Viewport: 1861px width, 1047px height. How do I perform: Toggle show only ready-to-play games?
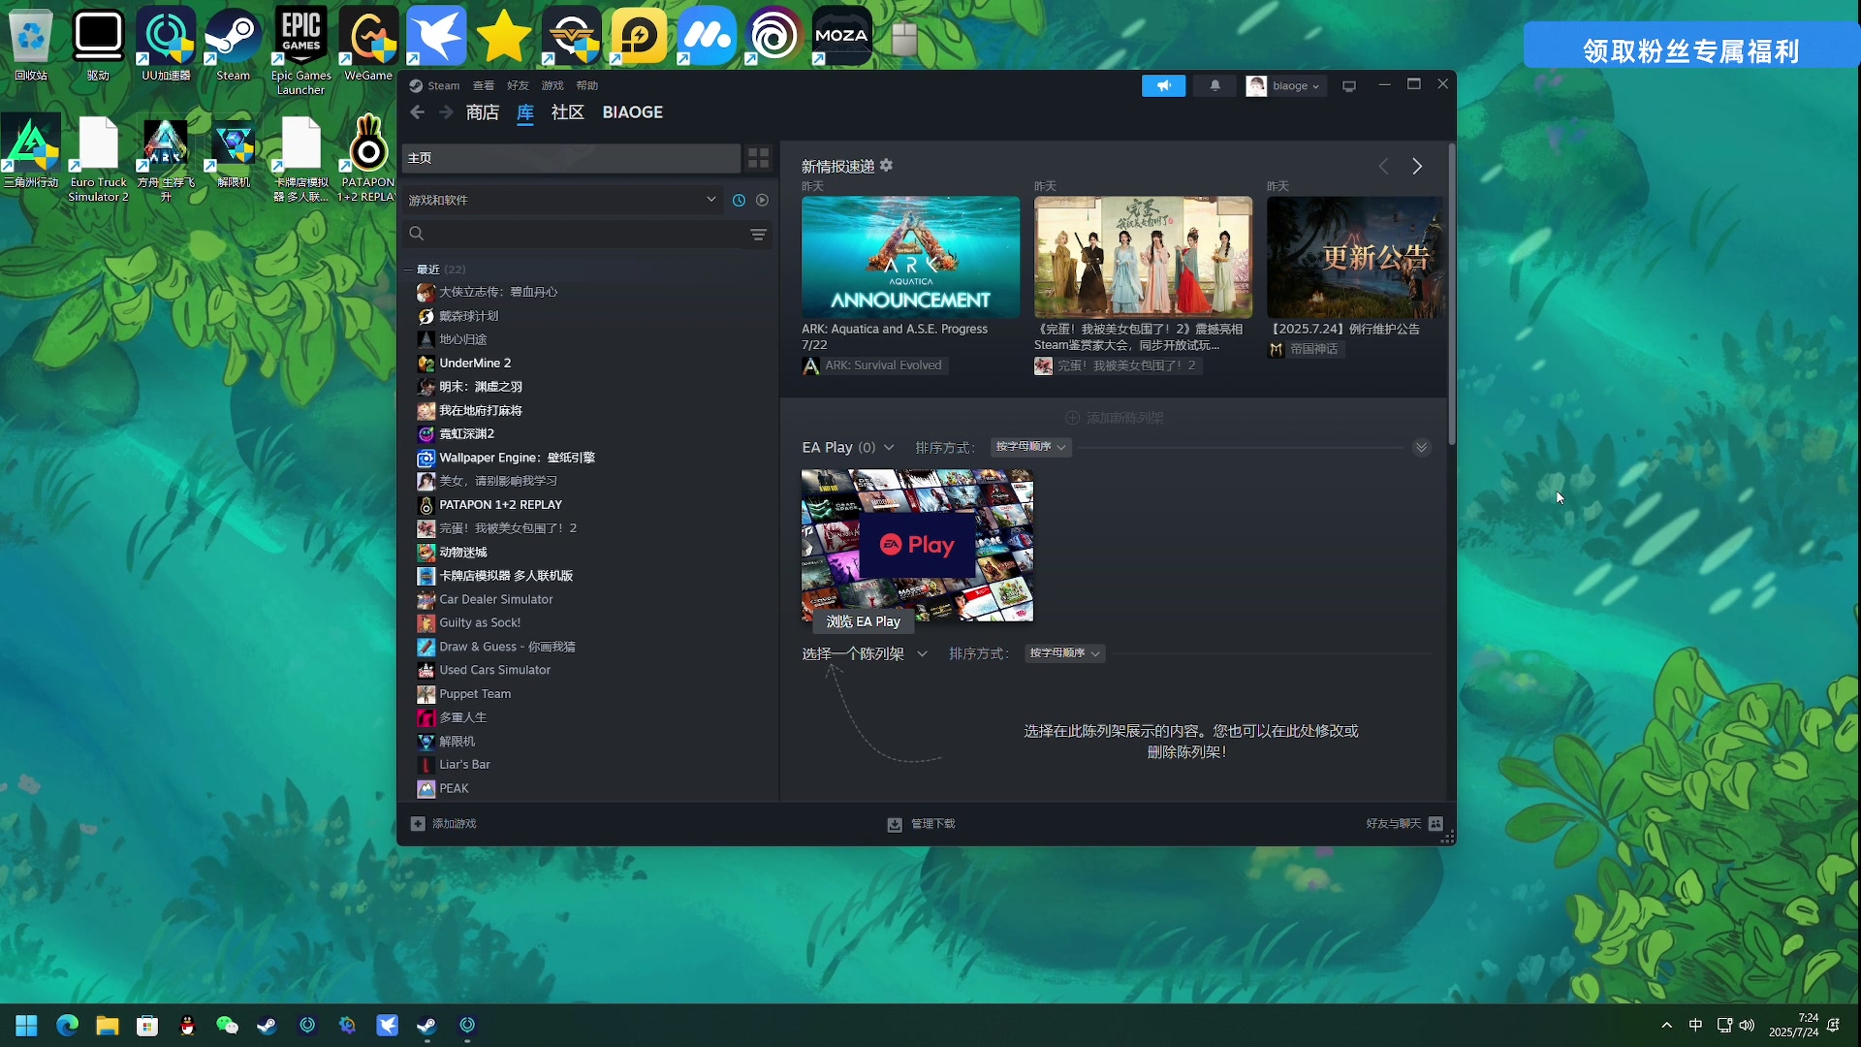[x=762, y=200]
